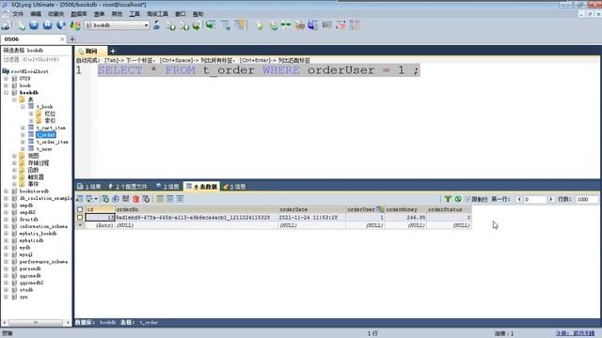Click the row count field showing 1000
The image size is (602, 338).
(x=587, y=199)
